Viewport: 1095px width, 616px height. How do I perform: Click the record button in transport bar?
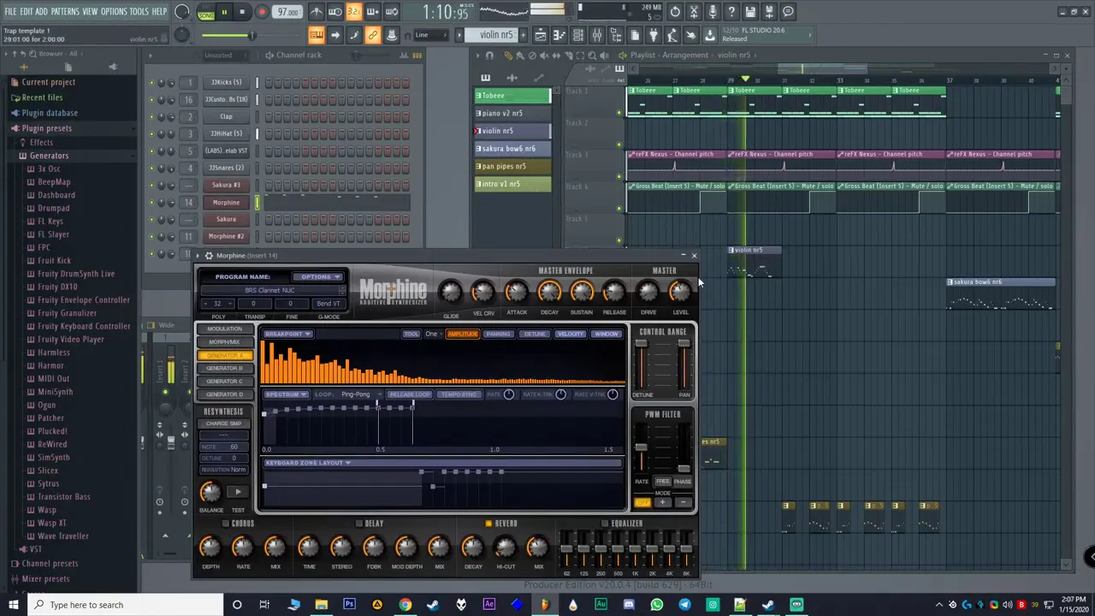point(262,12)
